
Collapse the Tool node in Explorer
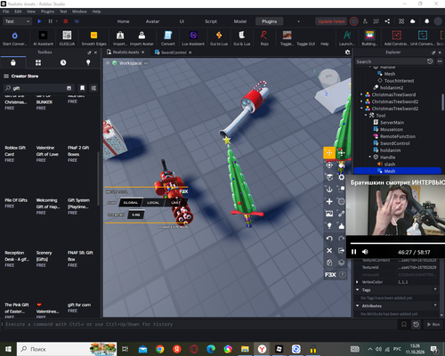tap(366, 116)
